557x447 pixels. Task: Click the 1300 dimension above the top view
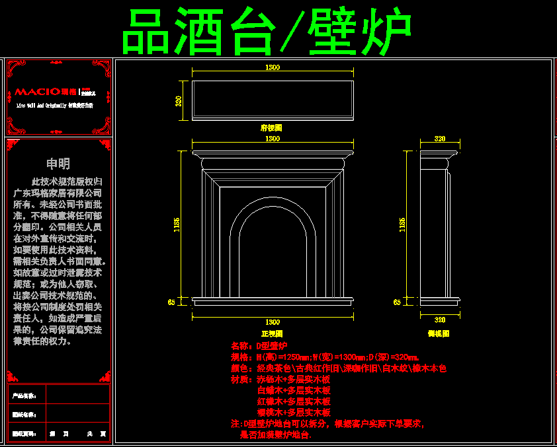[x=272, y=67]
